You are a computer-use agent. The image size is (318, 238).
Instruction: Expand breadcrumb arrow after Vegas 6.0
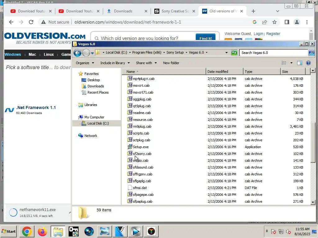pyautogui.click(x=207, y=53)
